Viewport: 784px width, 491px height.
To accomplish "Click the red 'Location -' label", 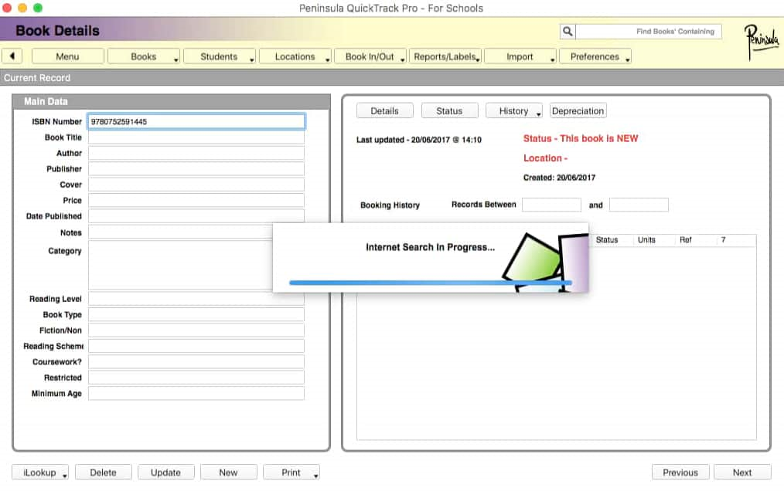I will [546, 158].
